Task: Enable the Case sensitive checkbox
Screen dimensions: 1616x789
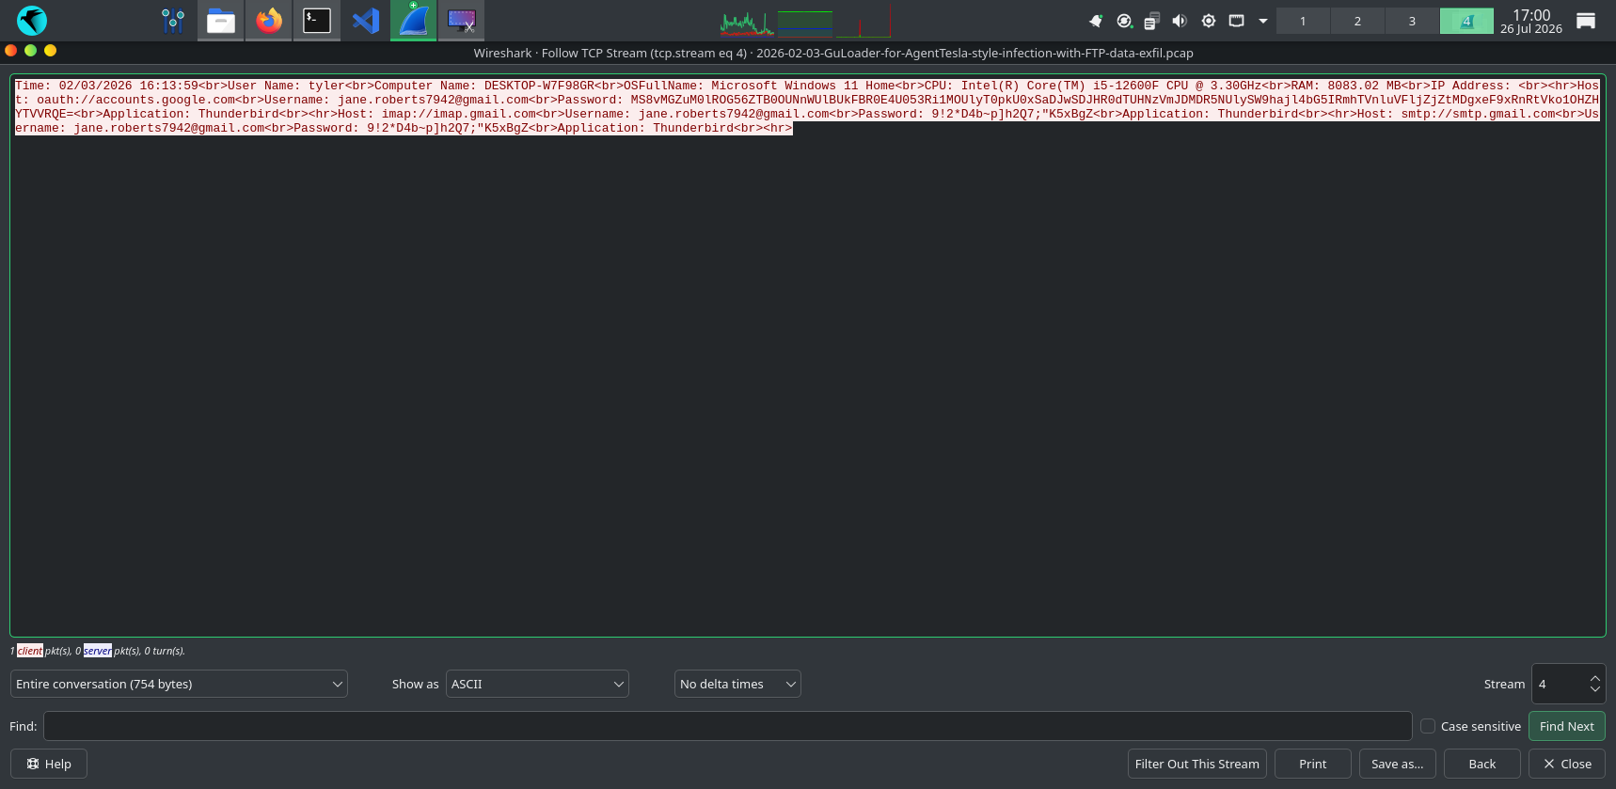Action: (x=1428, y=726)
